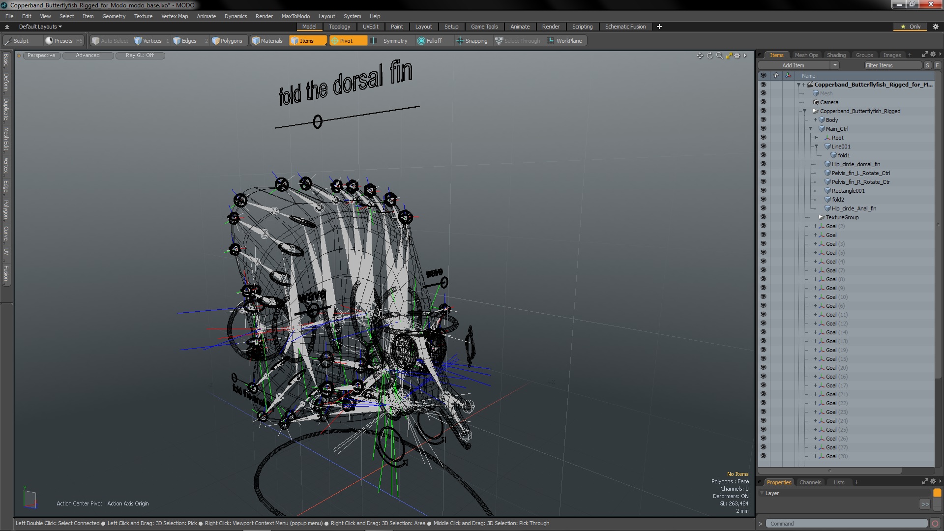Image resolution: width=944 pixels, height=531 pixels.
Task: Click the viewport move/pan icon
Action: click(x=700, y=56)
